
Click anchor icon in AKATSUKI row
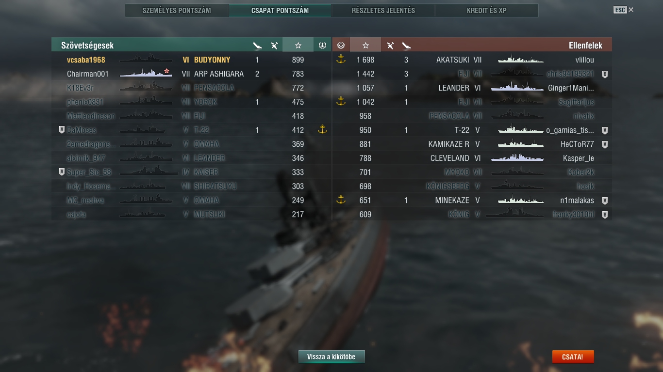click(341, 60)
